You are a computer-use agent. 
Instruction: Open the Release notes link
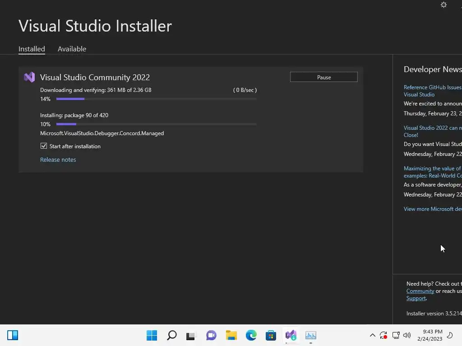(58, 159)
